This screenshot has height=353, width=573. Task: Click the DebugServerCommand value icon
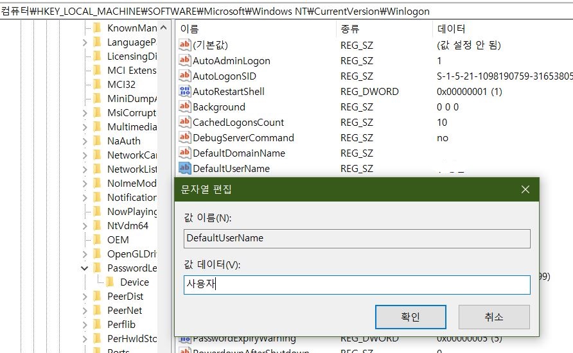click(184, 137)
